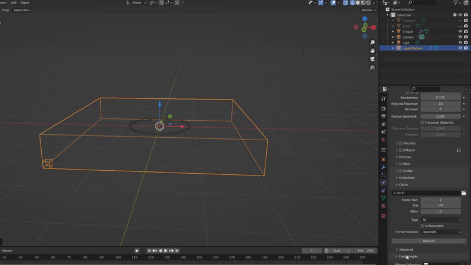Screen dimensions: 471x265
Task: Toggle camera view icon in viewport
Action: pos(373,59)
